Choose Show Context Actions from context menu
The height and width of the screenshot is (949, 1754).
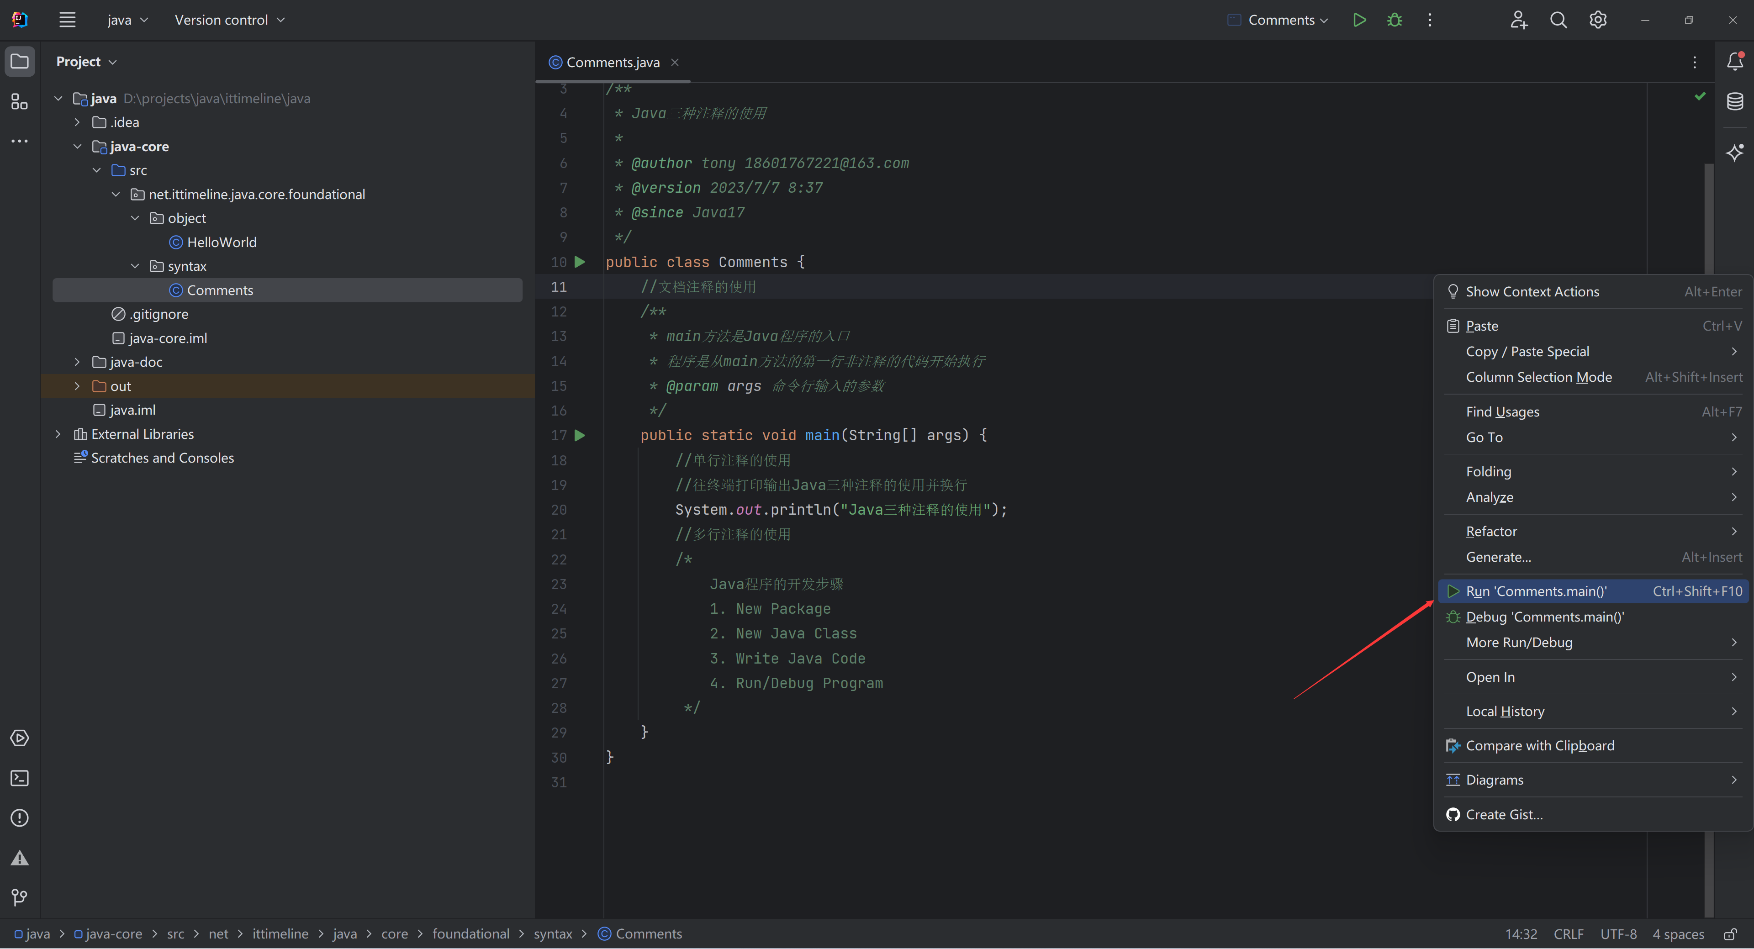(x=1593, y=291)
